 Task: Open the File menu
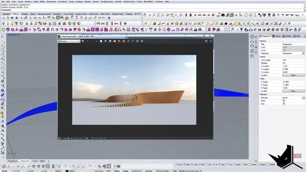tap(3, 1)
